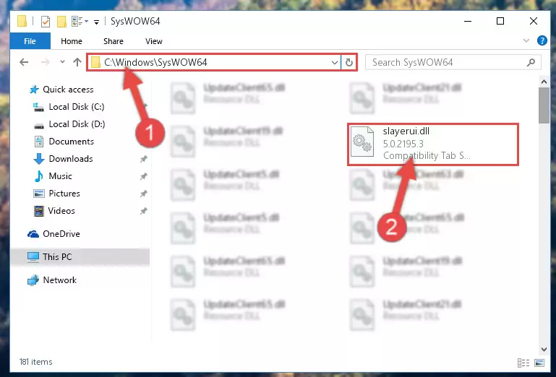Viewport: 556px width, 377px height.
Task: Select the slayerui.dll file
Action: click(x=432, y=144)
